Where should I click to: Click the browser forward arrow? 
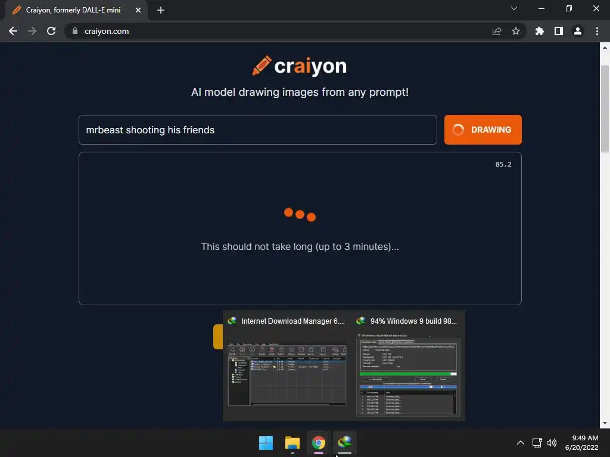(x=32, y=31)
